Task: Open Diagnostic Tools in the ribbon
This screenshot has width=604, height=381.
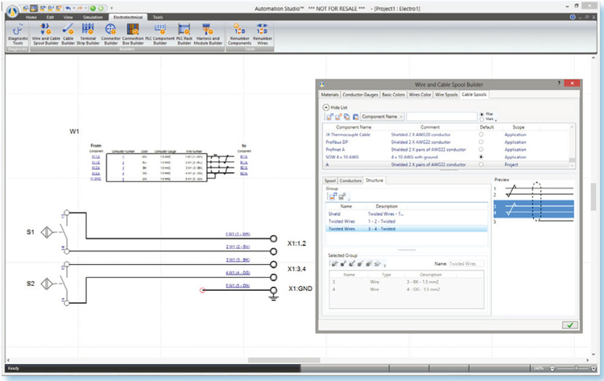Action: coord(18,34)
